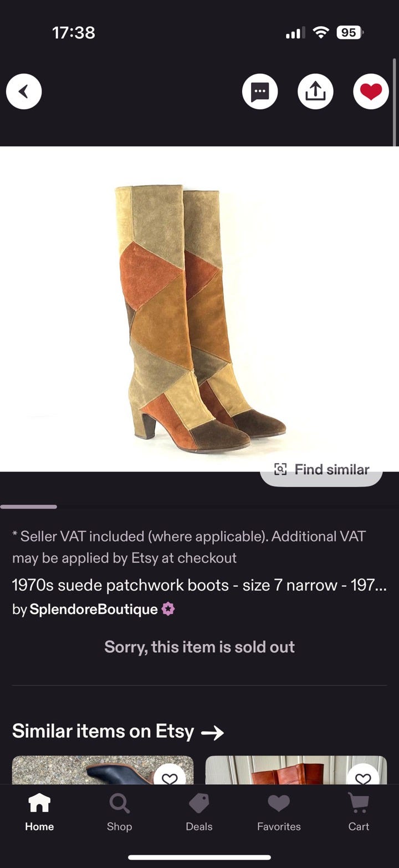Open SplendoreBoutique shop link
The width and height of the screenshot is (399, 868).
[x=94, y=609]
